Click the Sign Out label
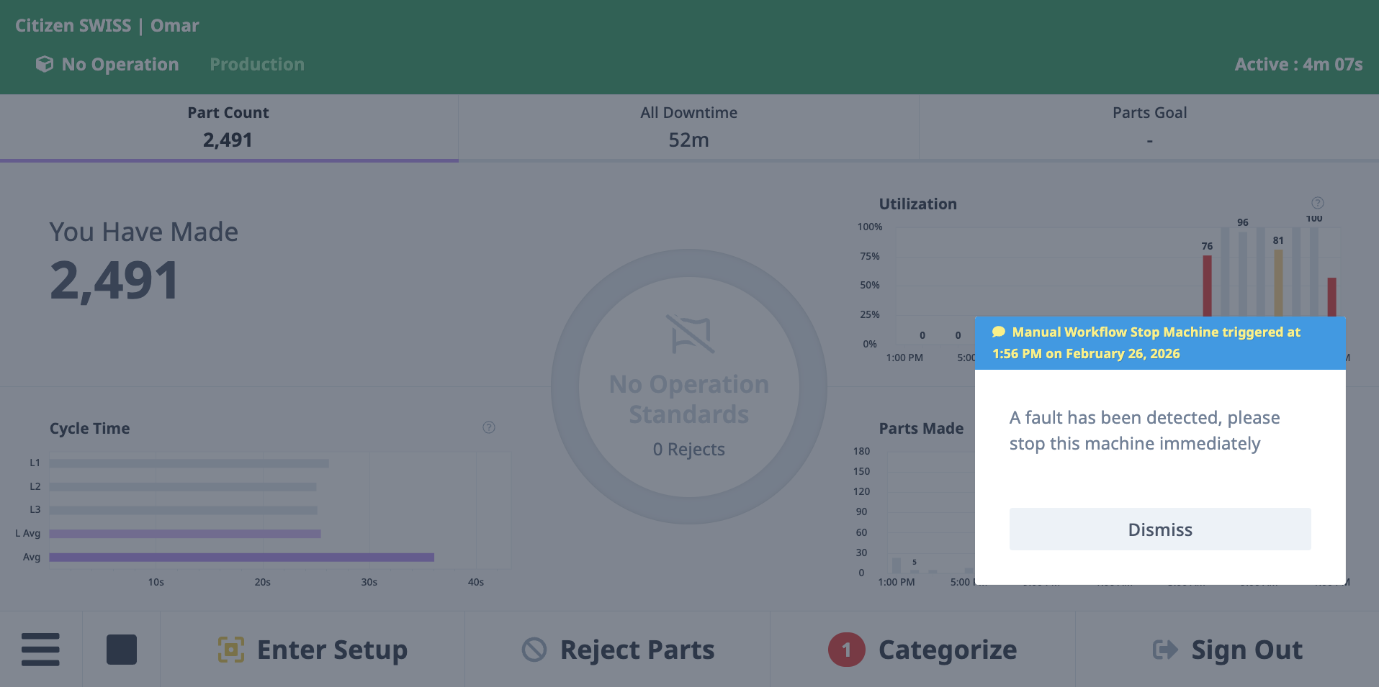The height and width of the screenshot is (687, 1379). (1247, 649)
